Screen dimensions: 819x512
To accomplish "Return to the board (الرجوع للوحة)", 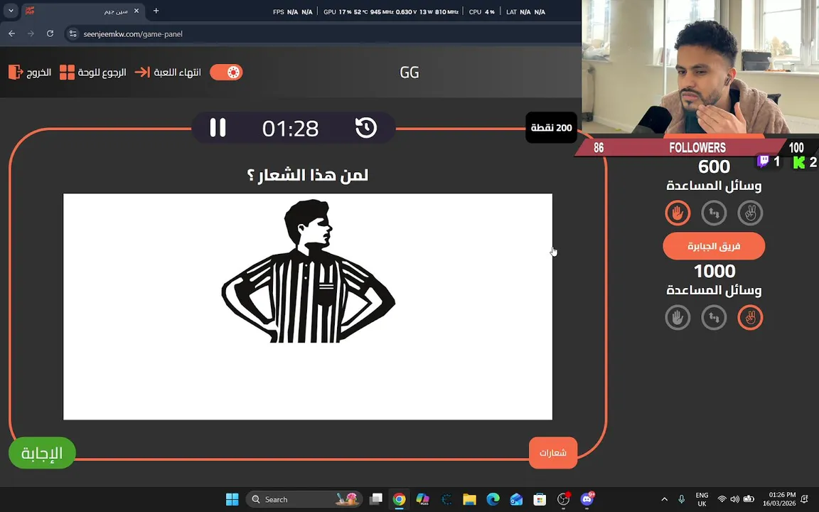I will point(93,72).
